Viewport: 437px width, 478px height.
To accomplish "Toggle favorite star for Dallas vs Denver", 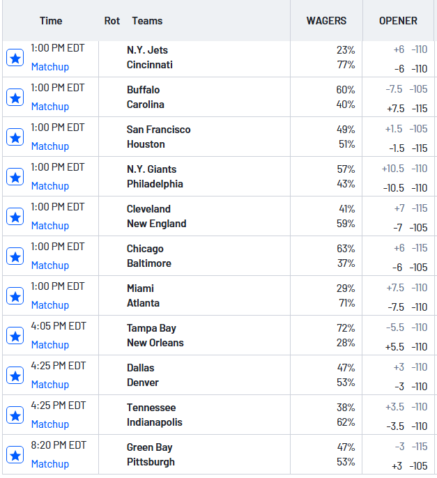I will pyautogui.click(x=15, y=376).
